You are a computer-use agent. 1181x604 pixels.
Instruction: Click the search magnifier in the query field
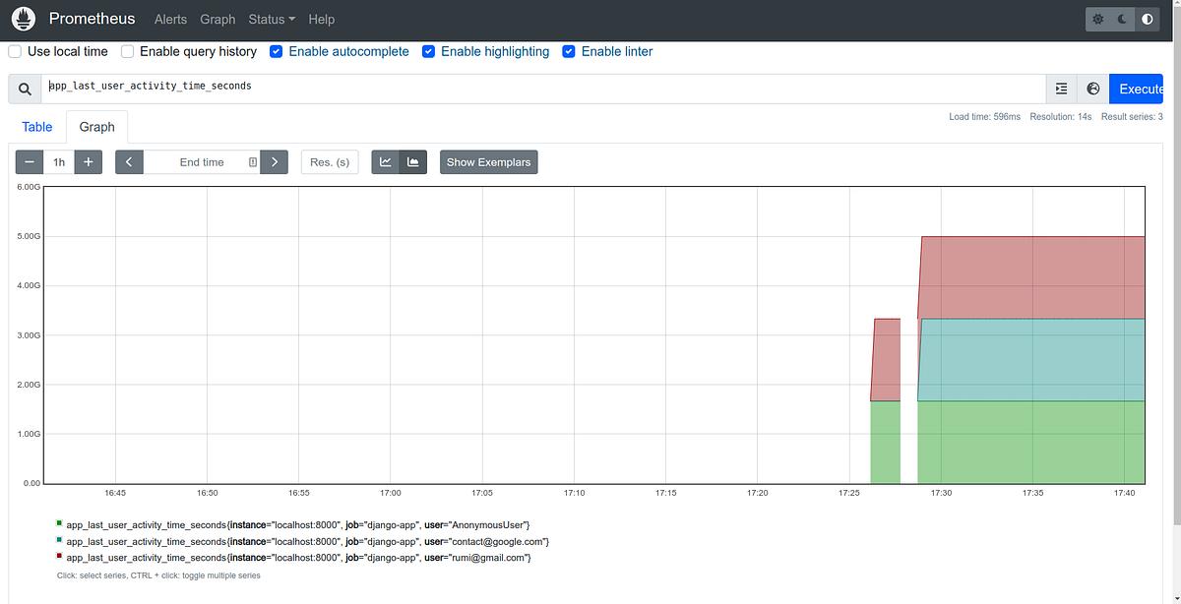pos(24,89)
